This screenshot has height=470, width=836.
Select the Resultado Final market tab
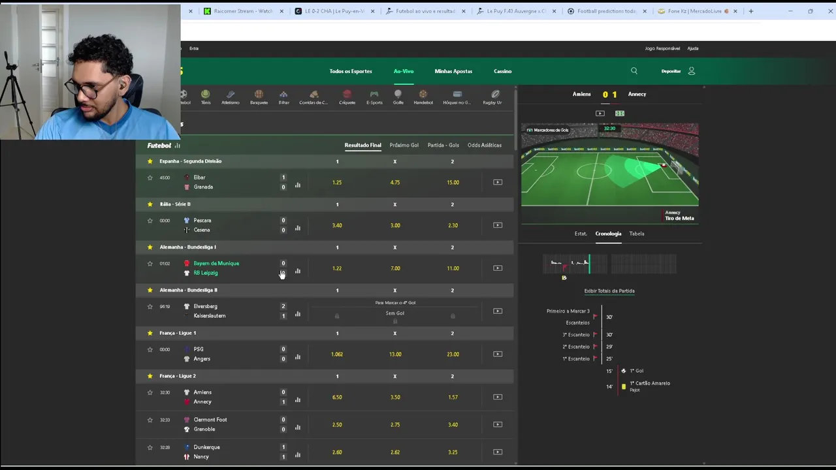(x=362, y=145)
